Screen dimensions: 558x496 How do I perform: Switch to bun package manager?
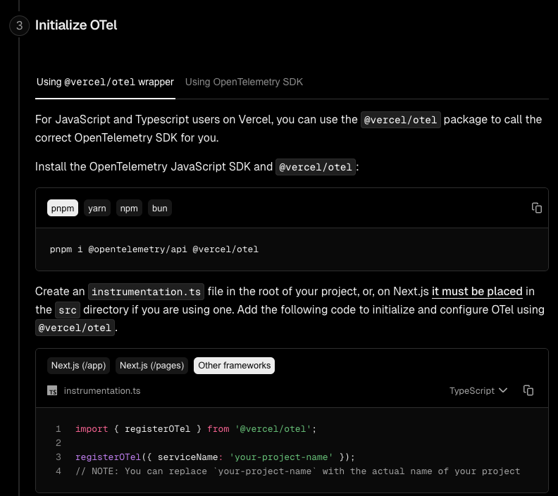pos(160,208)
